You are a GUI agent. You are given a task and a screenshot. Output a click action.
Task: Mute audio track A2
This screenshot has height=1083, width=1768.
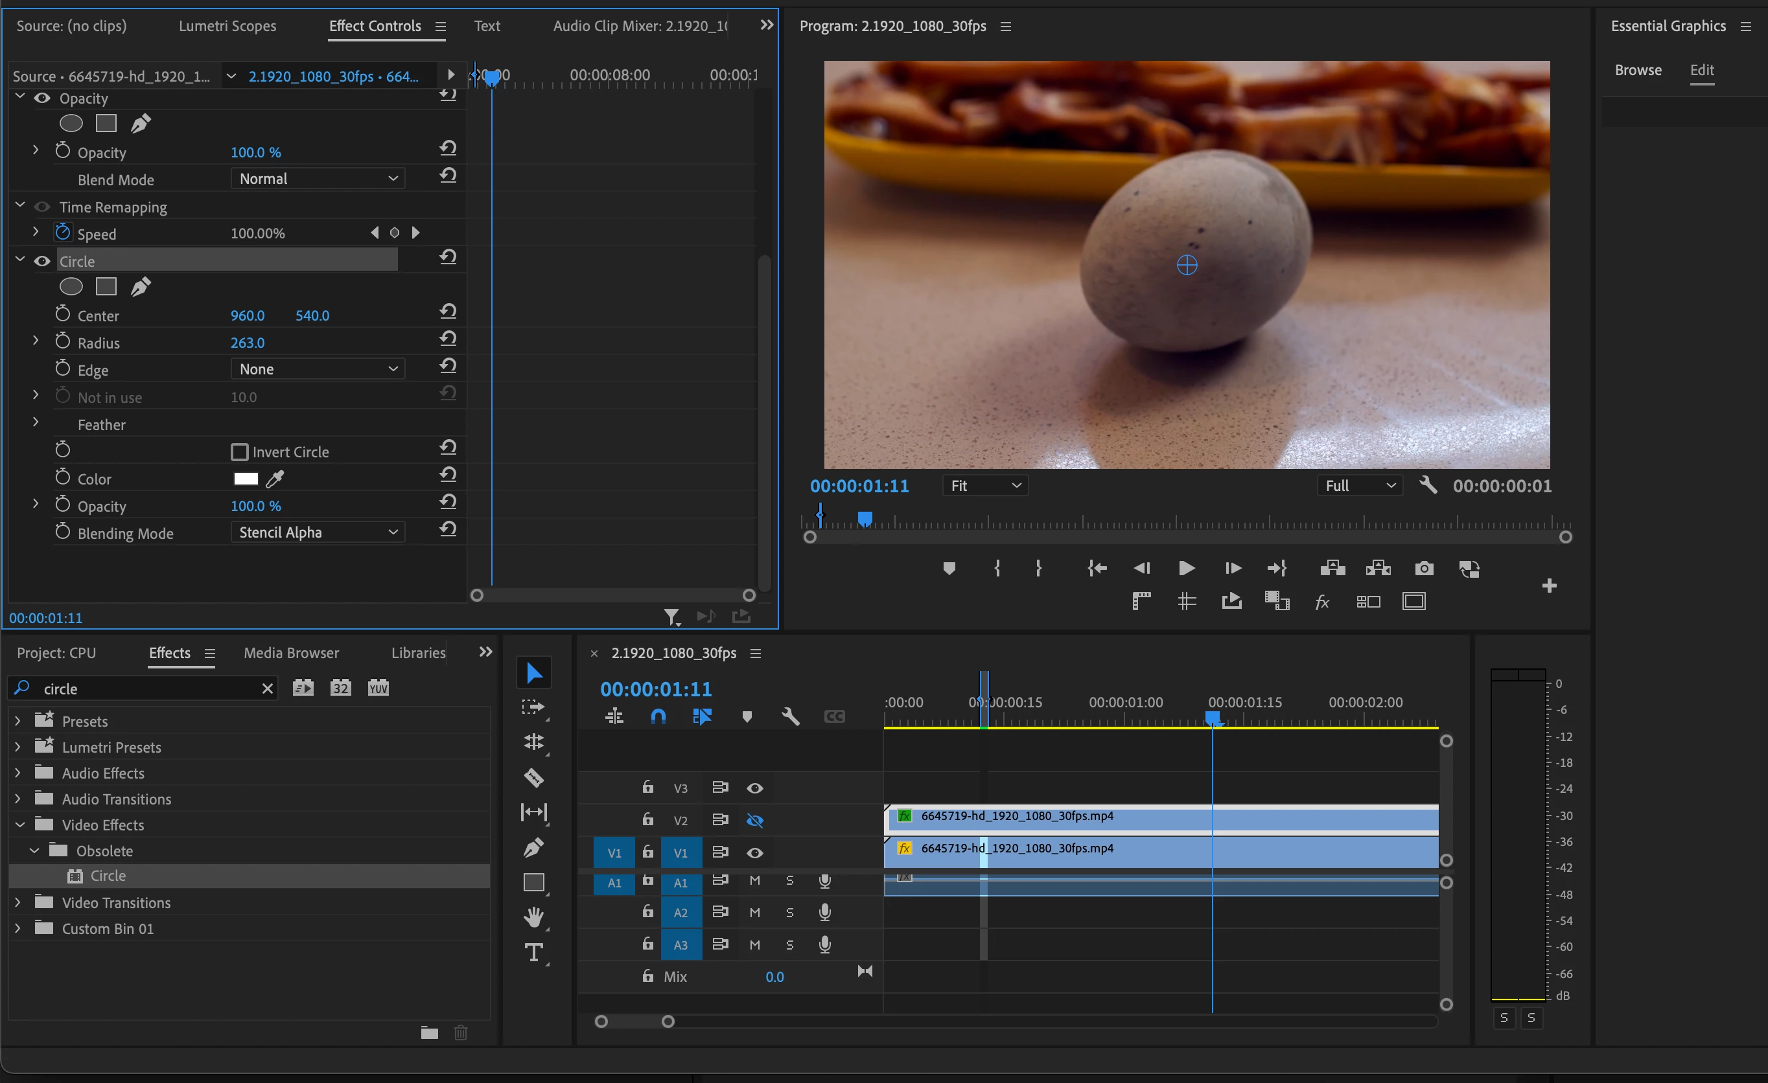754,912
